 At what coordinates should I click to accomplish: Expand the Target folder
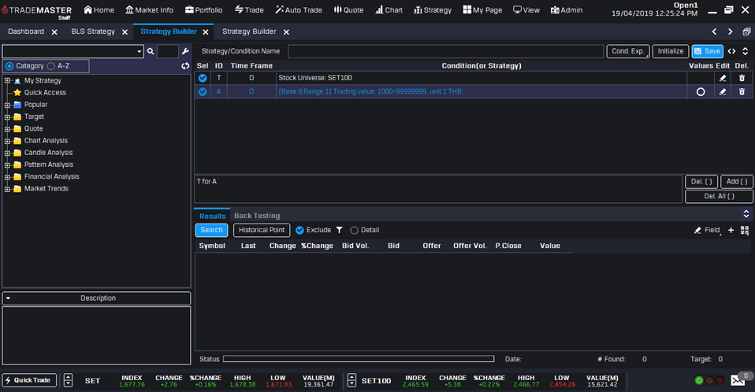pyautogui.click(x=7, y=116)
